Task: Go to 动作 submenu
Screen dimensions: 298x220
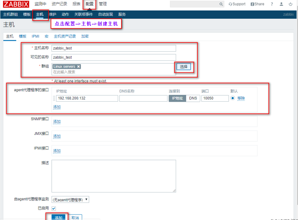Action: pyautogui.click(x=65, y=15)
